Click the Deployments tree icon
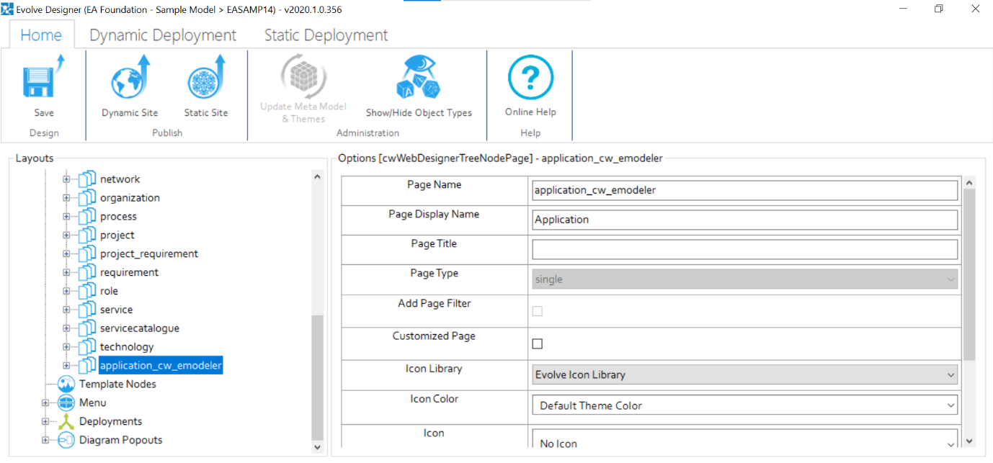993x463 pixels. click(66, 421)
